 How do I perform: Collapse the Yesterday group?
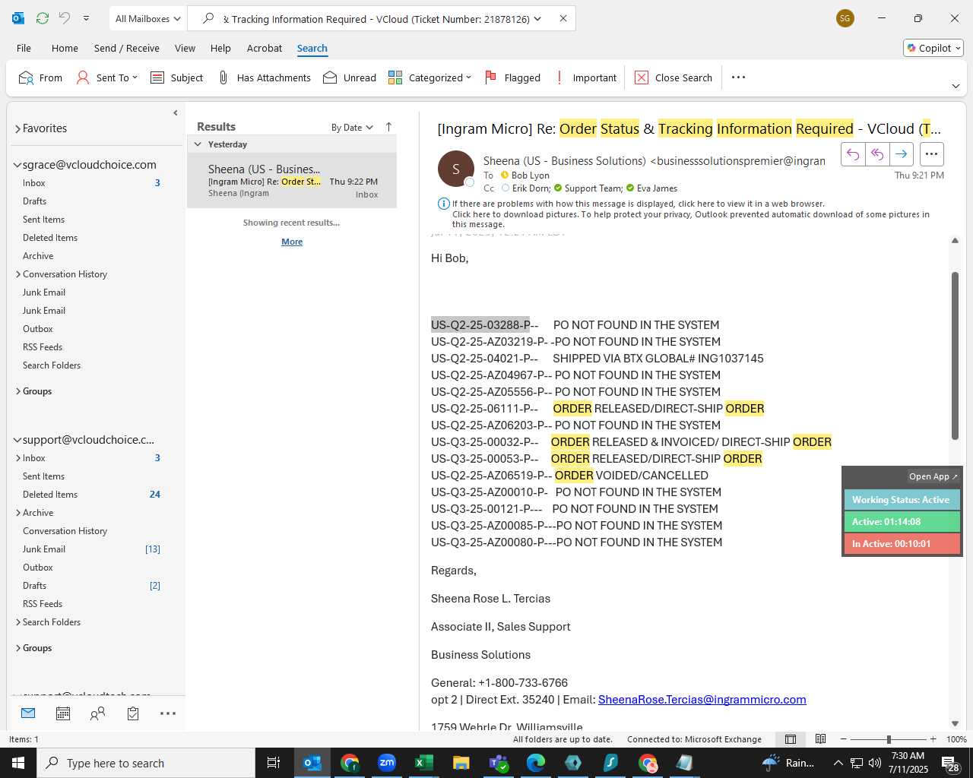pos(198,144)
